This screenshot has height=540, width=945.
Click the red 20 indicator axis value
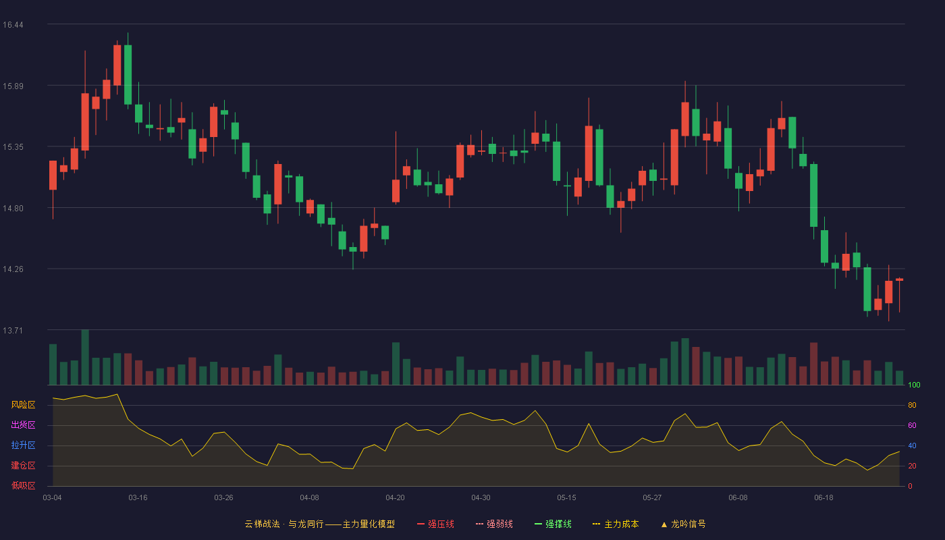pos(912,466)
